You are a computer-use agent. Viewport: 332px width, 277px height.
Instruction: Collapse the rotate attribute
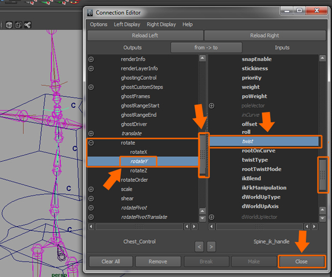(x=91, y=143)
